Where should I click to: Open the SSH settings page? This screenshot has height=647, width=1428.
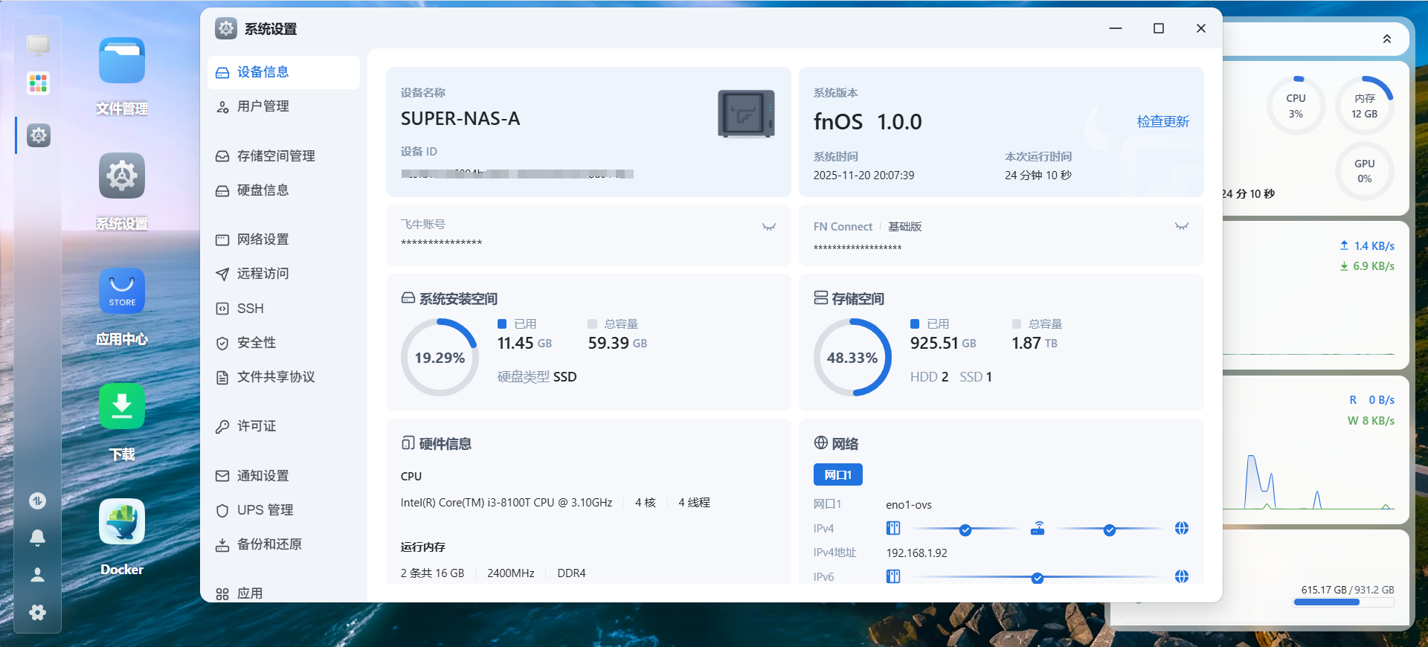[250, 309]
